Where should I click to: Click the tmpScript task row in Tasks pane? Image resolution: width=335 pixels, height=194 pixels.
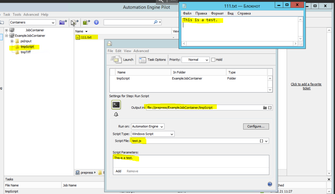click(x=12, y=191)
